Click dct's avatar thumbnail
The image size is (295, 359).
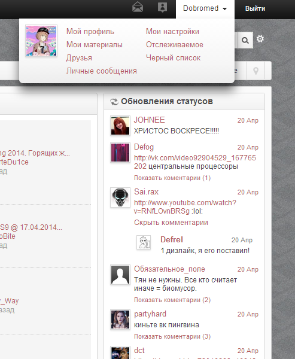point(120,352)
